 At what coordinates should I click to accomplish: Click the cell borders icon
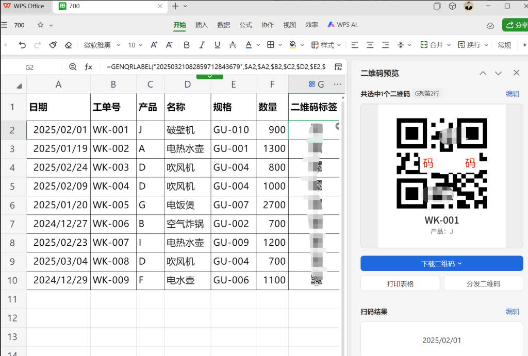(x=270, y=45)
